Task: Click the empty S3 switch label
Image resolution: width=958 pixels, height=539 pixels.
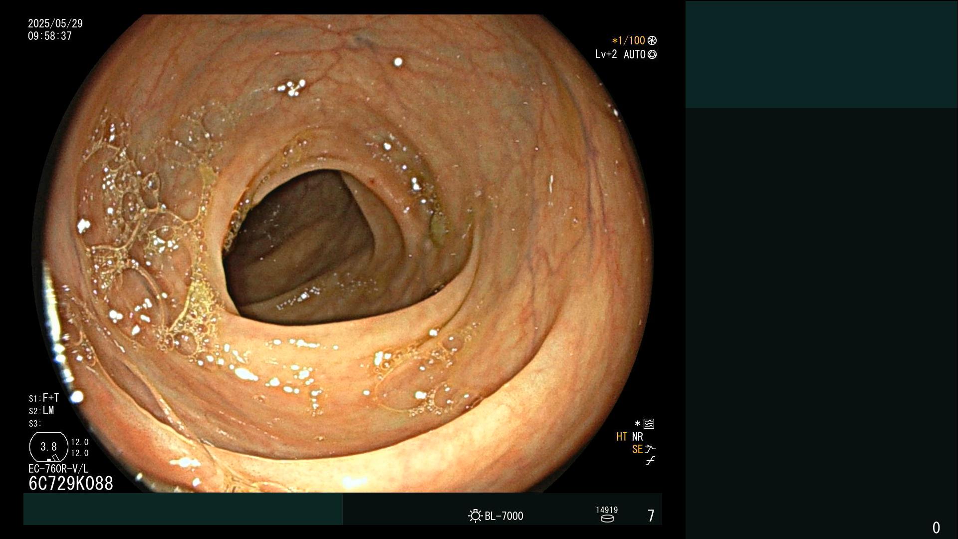Action: coord(35,424)
